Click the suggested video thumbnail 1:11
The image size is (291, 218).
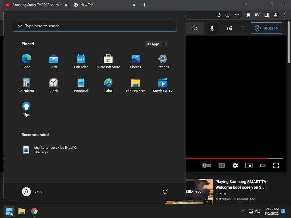click(x=199, y=192)
